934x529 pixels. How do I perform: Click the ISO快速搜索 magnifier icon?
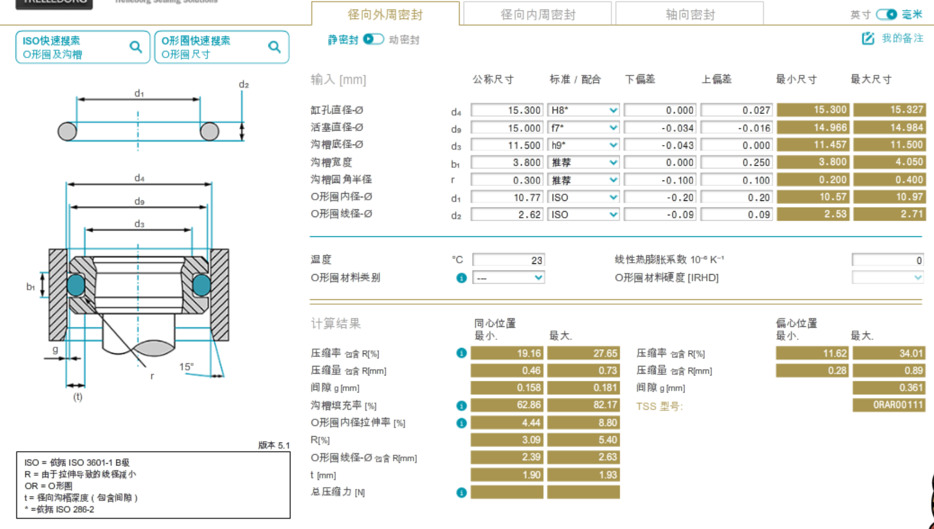point(136,47)
